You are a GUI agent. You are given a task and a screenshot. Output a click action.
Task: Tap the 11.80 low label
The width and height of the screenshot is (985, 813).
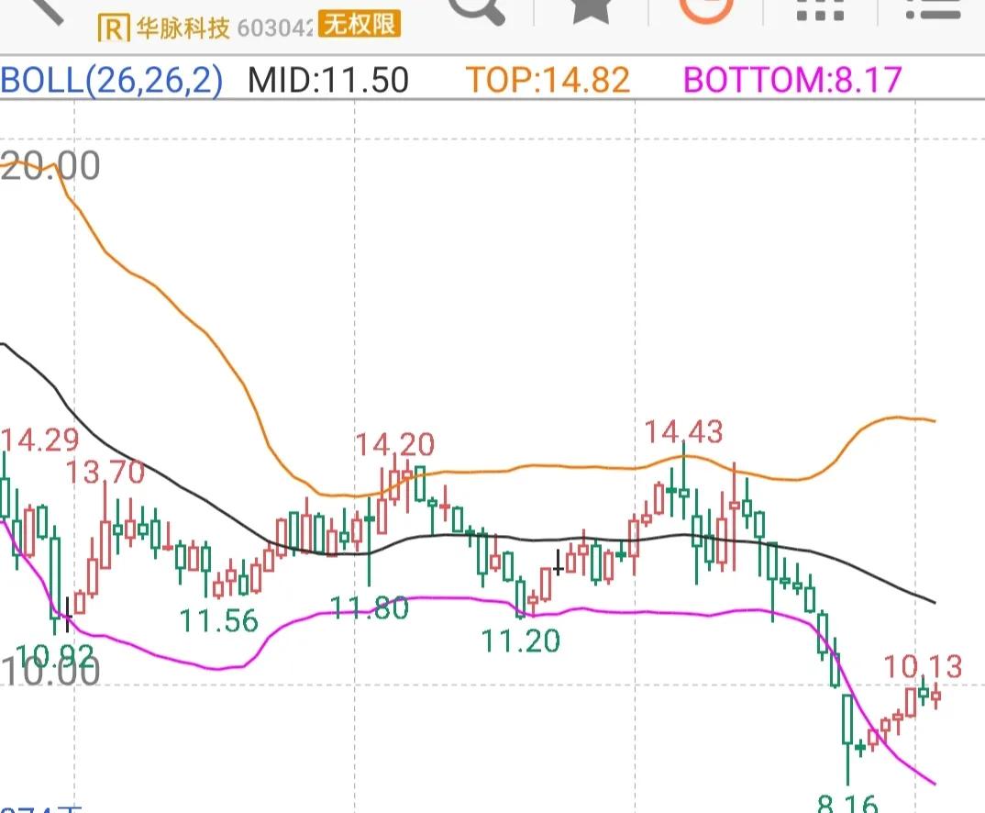point(370,607)
